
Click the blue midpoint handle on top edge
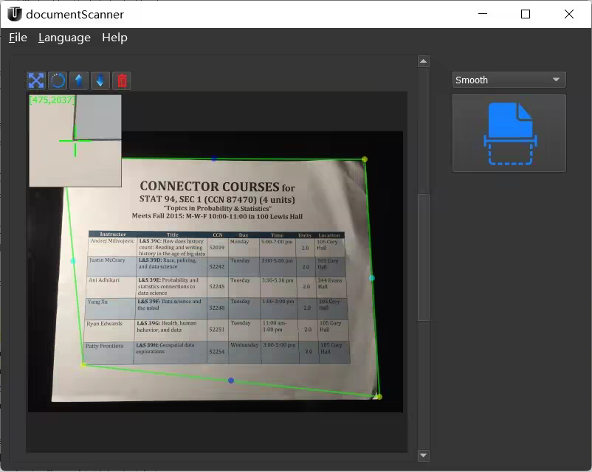click(214, 159)
